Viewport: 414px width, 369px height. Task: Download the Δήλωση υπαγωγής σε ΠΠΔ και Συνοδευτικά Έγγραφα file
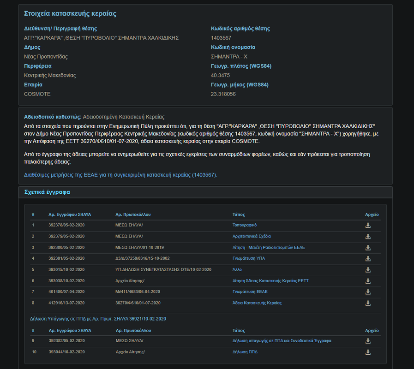(368, 341)
